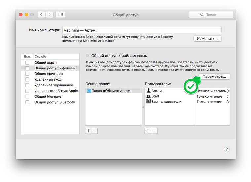Enable Удаленное управление checkbox
251x182 pixels.
click(x=27, y=85)
